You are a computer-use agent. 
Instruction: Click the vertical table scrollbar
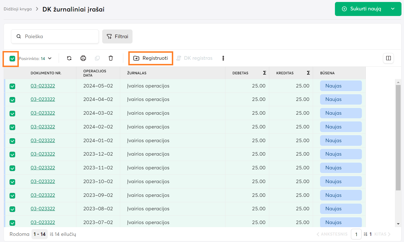pos(398,137)
